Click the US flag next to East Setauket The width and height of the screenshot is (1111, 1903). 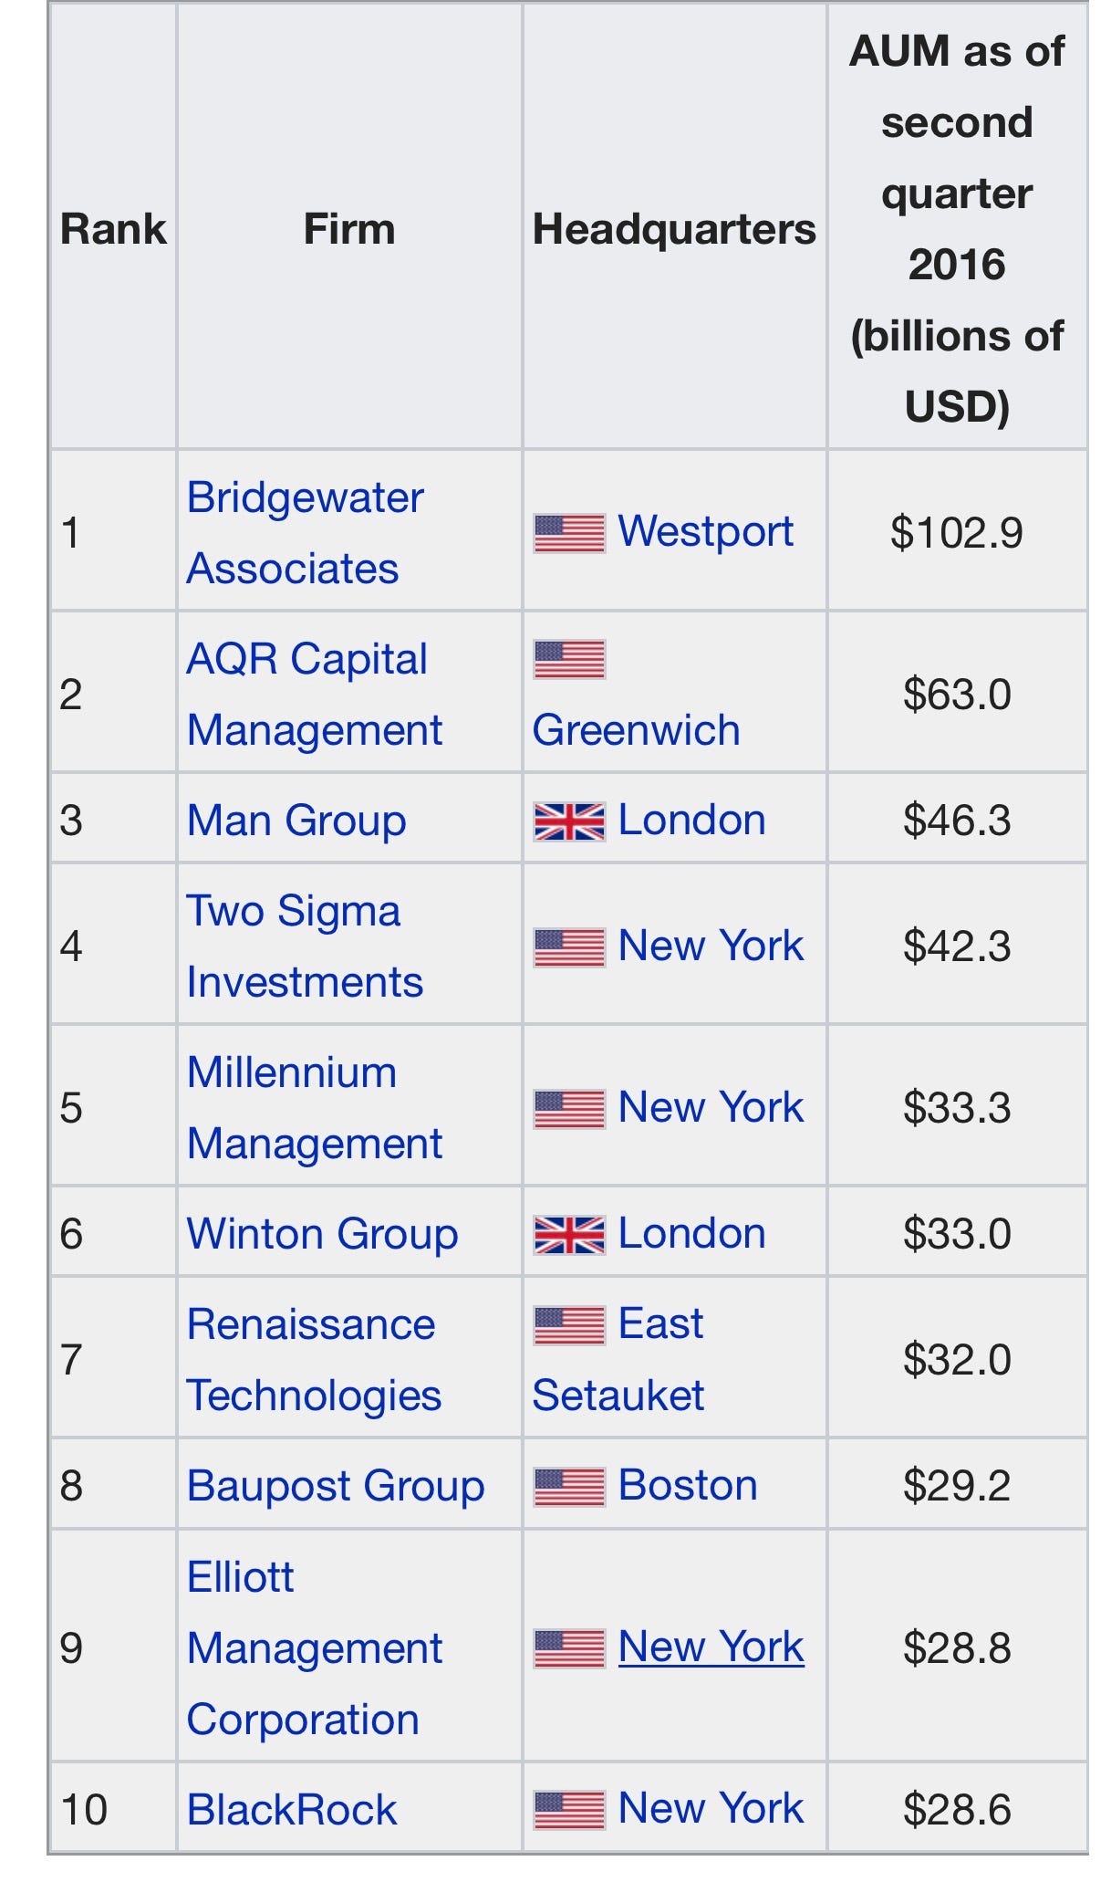(x=569, y=1325)
